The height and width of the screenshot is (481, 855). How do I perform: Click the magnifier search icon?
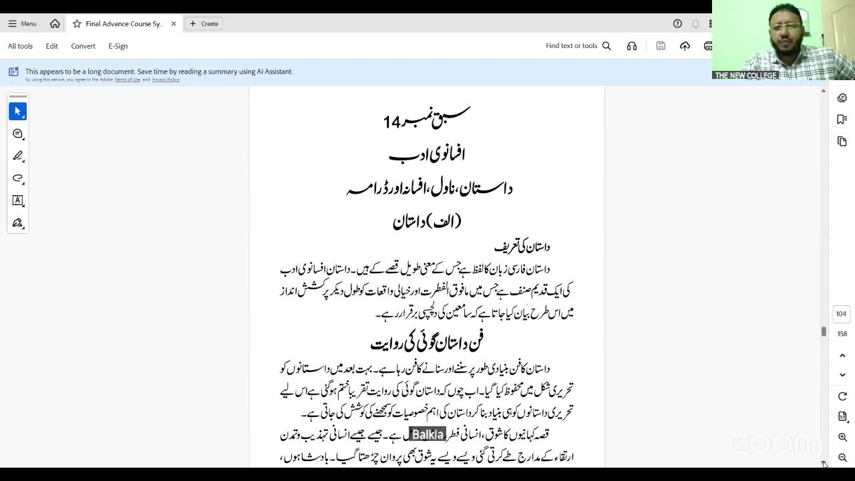[607, 46]
